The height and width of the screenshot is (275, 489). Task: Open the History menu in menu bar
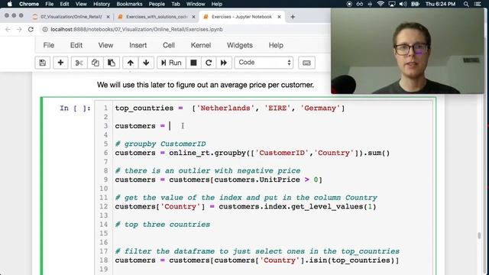102,4
